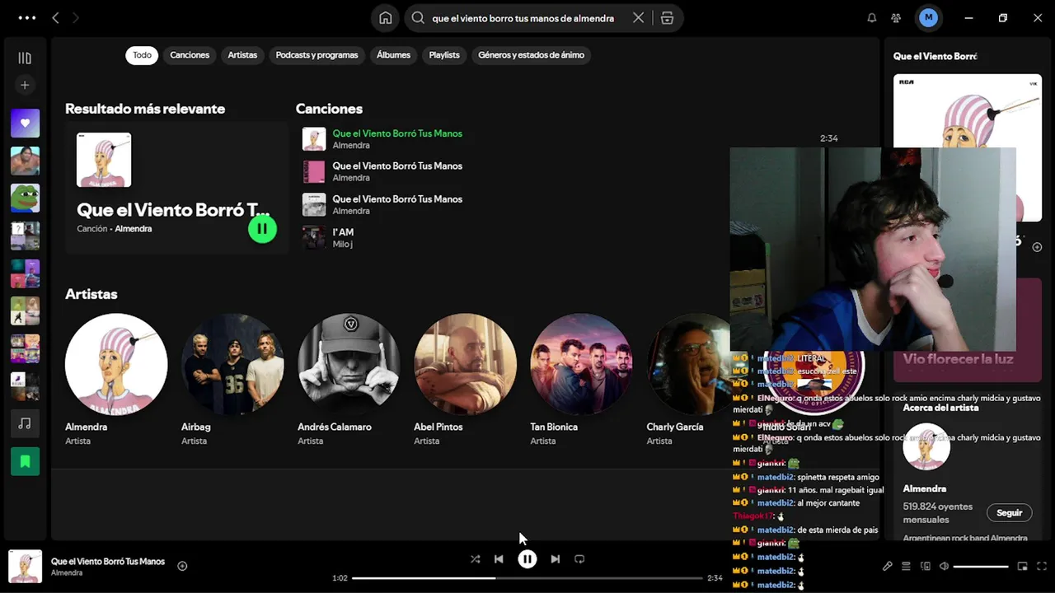Open Your Episodes green bookmark icon

[25, 461]
